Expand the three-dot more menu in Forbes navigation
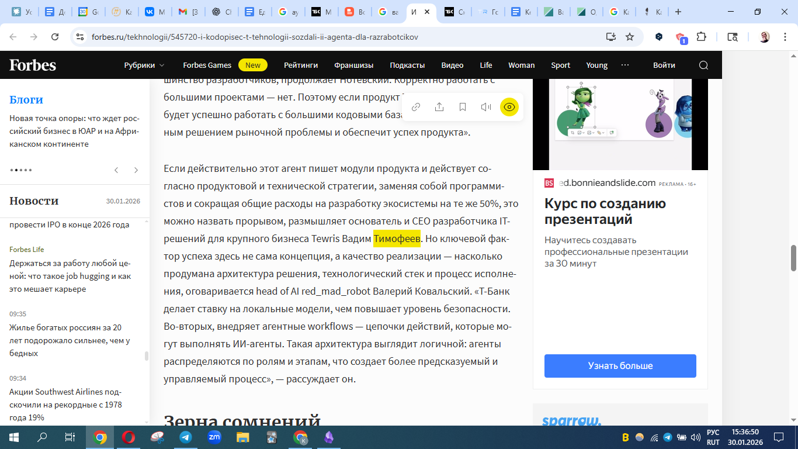Viewport: 798px width, 449px height. click(625, 65)
